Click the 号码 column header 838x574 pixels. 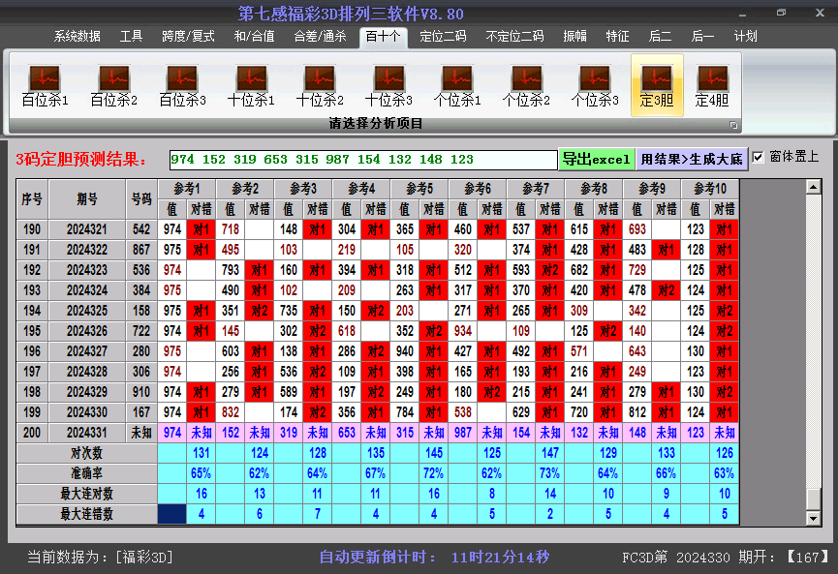click(141, 199)
